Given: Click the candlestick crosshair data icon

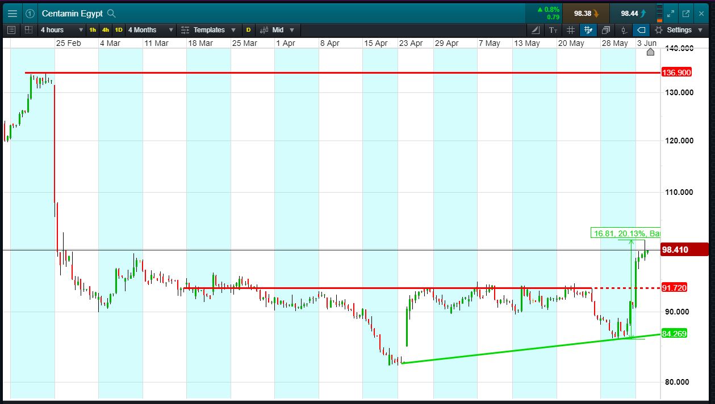Looking at the screenshot, I should point(624,30).
